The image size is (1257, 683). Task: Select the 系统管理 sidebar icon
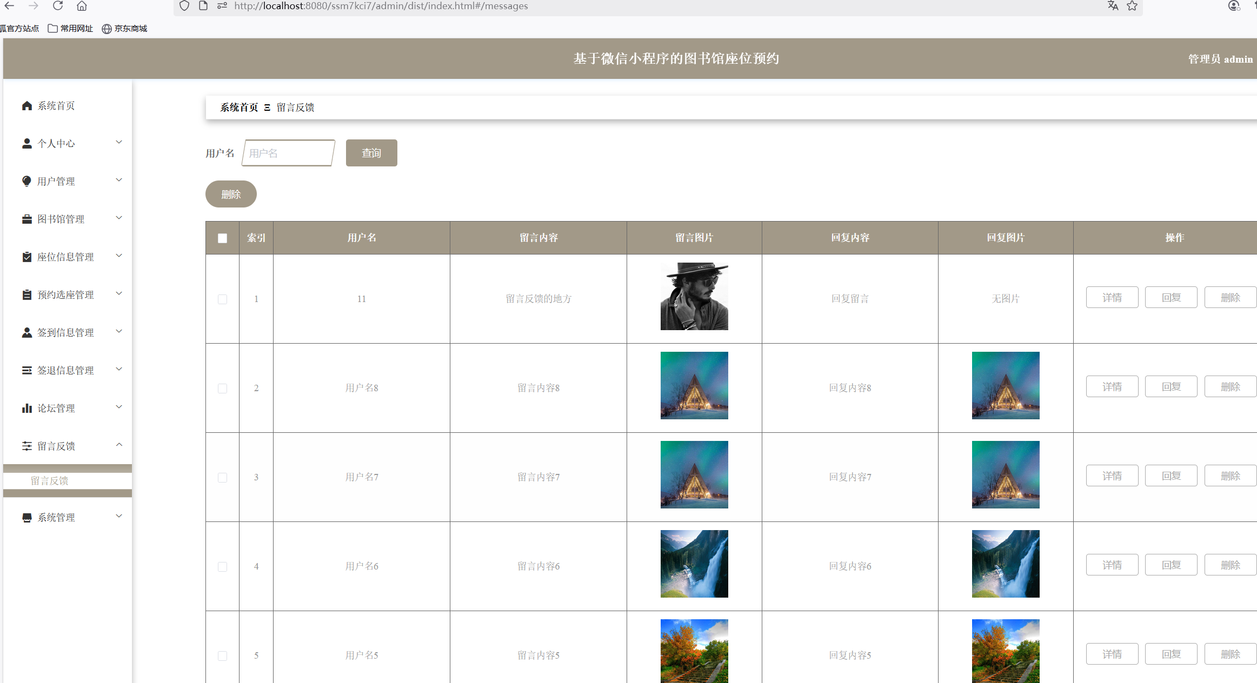(x=27, y=517)
